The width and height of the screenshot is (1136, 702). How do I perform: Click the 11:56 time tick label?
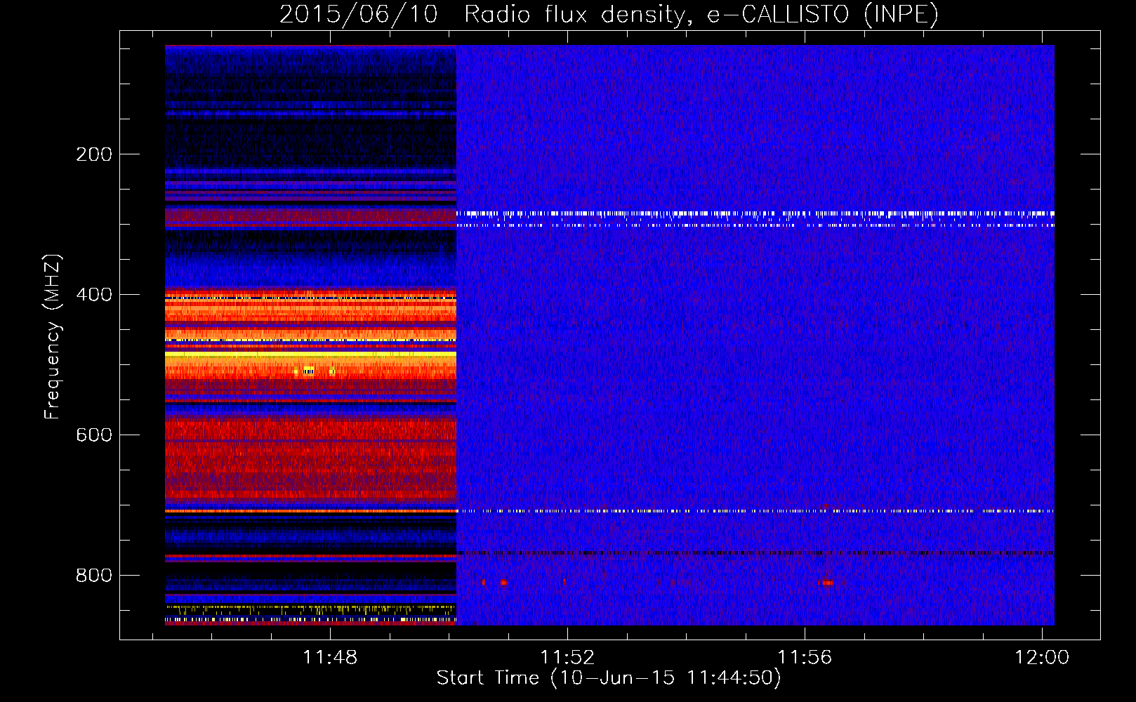805,657
